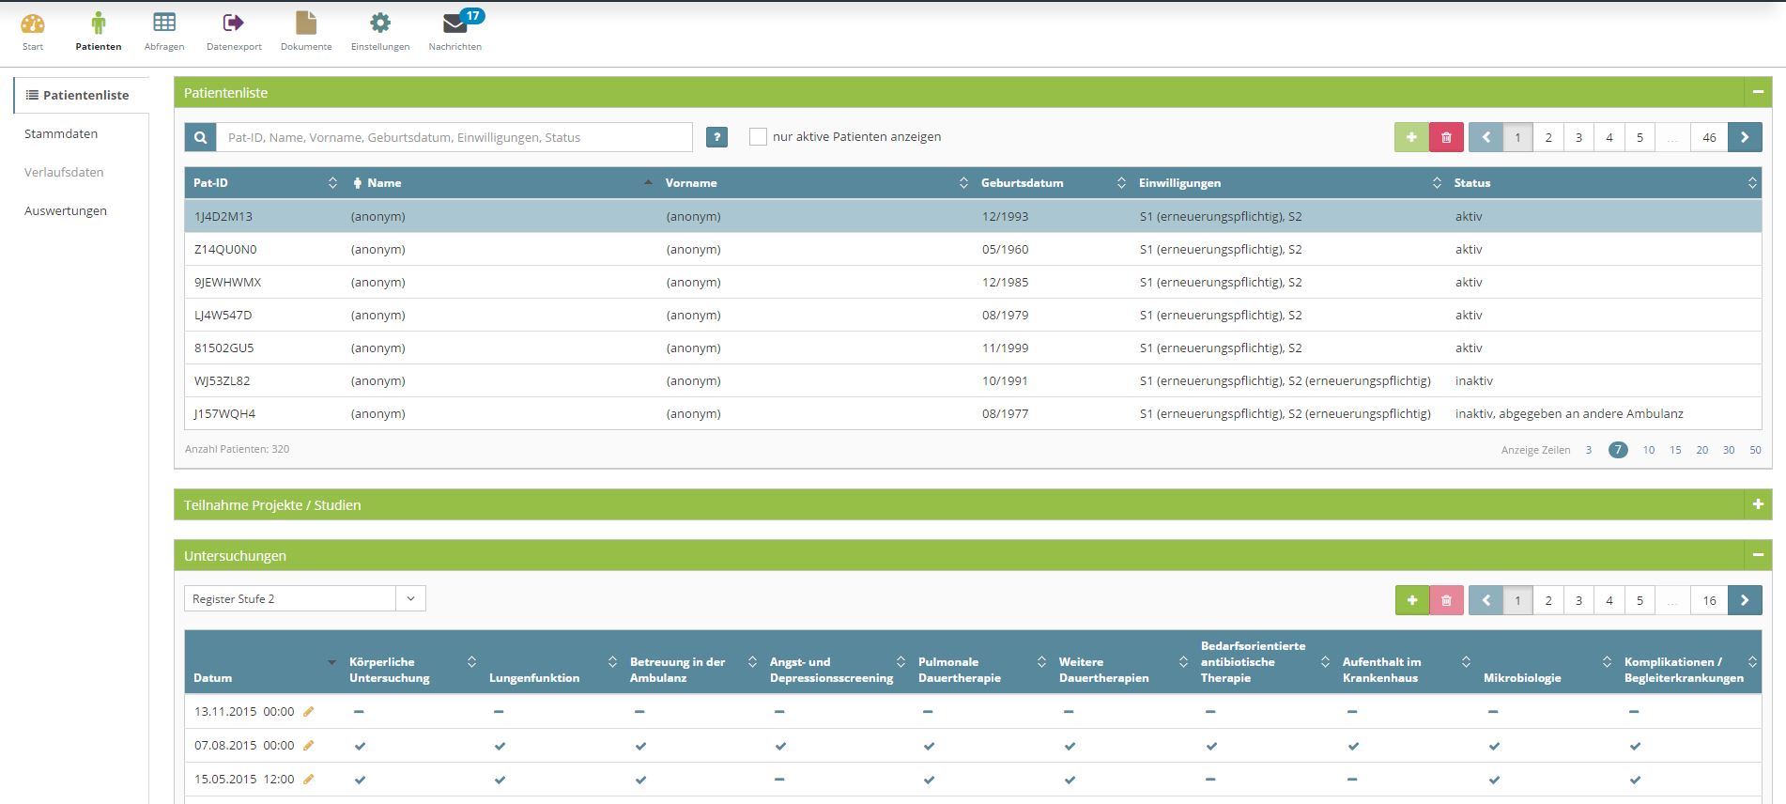The image size is (1786, 804).
Task: Sort by Einwilligungen column arrows
Action: coord(1437,183)
